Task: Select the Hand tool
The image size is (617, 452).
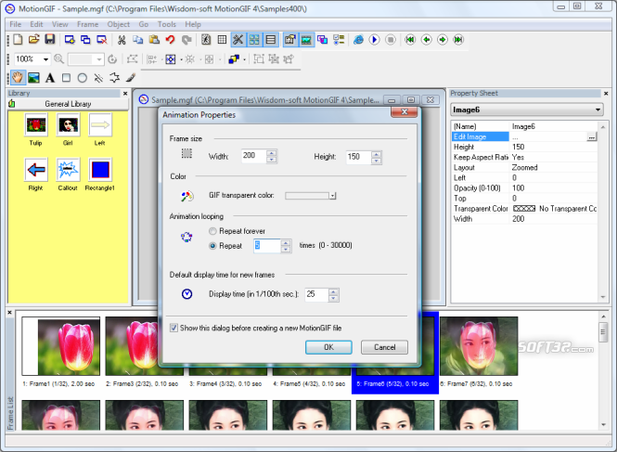Action: point(18,78)
